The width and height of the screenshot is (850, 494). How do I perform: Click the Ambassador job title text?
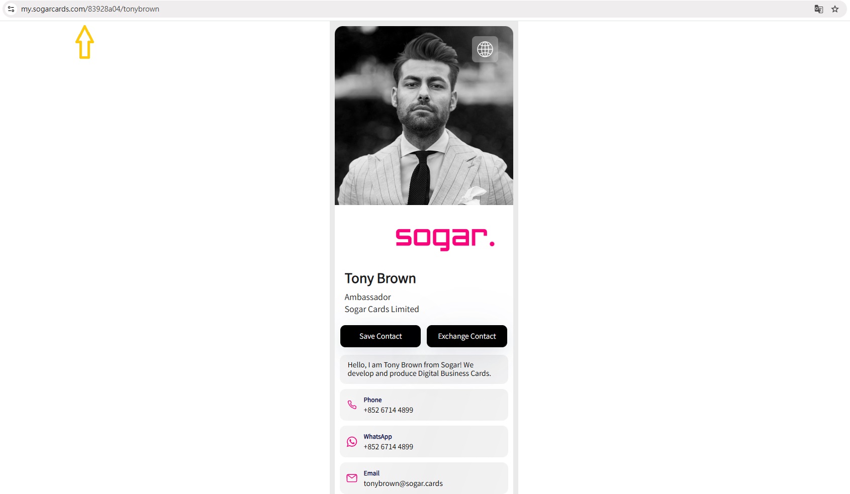click(x=367, y=297)
